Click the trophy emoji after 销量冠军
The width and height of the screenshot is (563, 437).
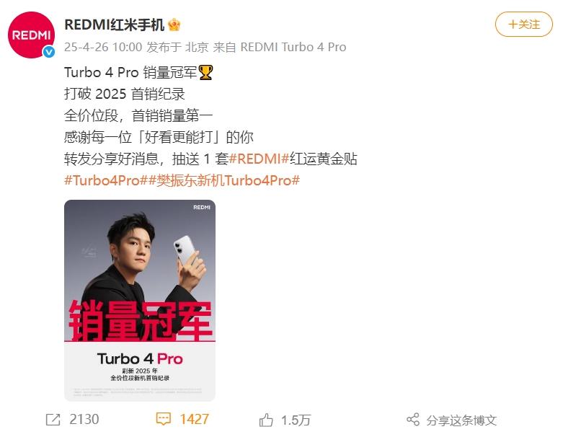[206, 73]
